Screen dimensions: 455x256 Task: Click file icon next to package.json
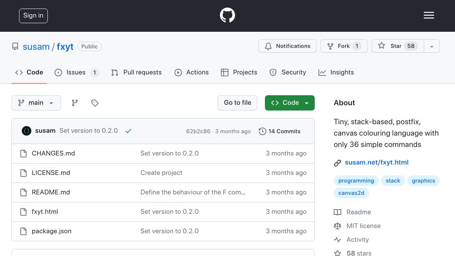click(x=24, y=231)
